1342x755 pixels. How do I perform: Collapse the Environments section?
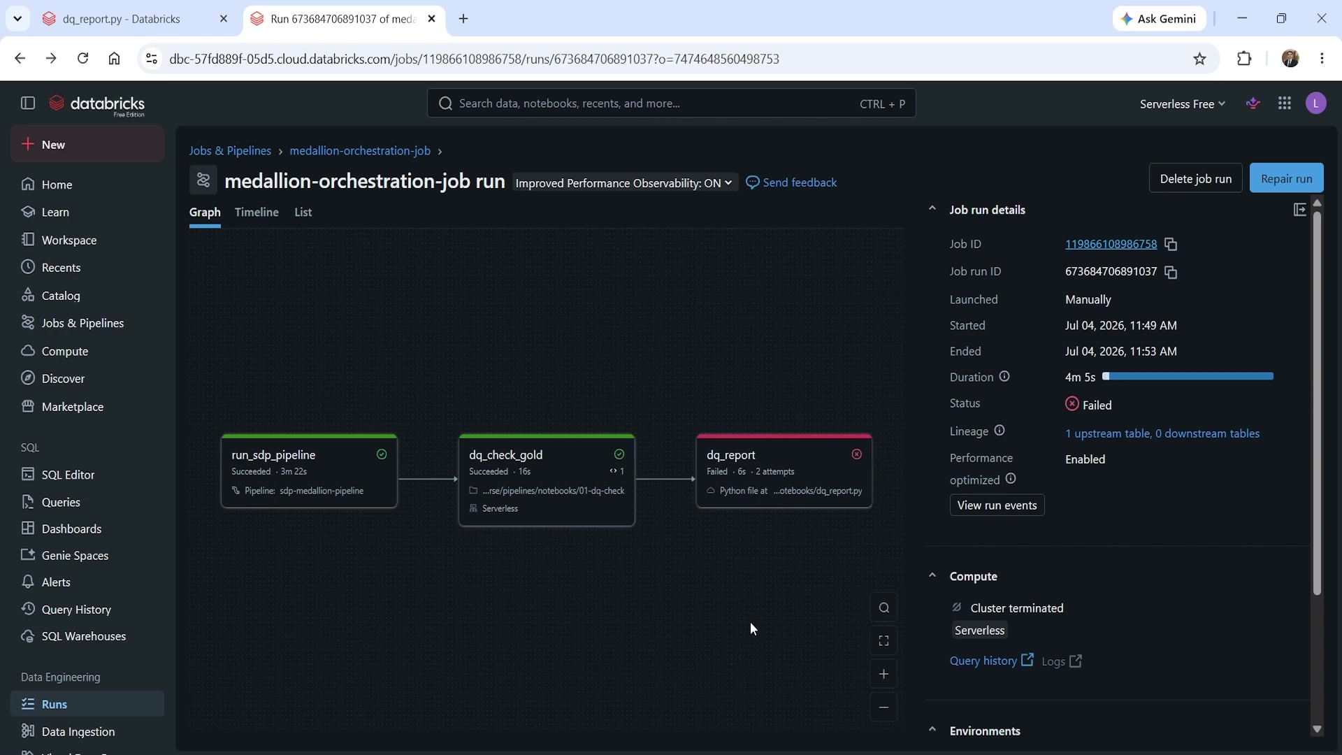(932, 731)
